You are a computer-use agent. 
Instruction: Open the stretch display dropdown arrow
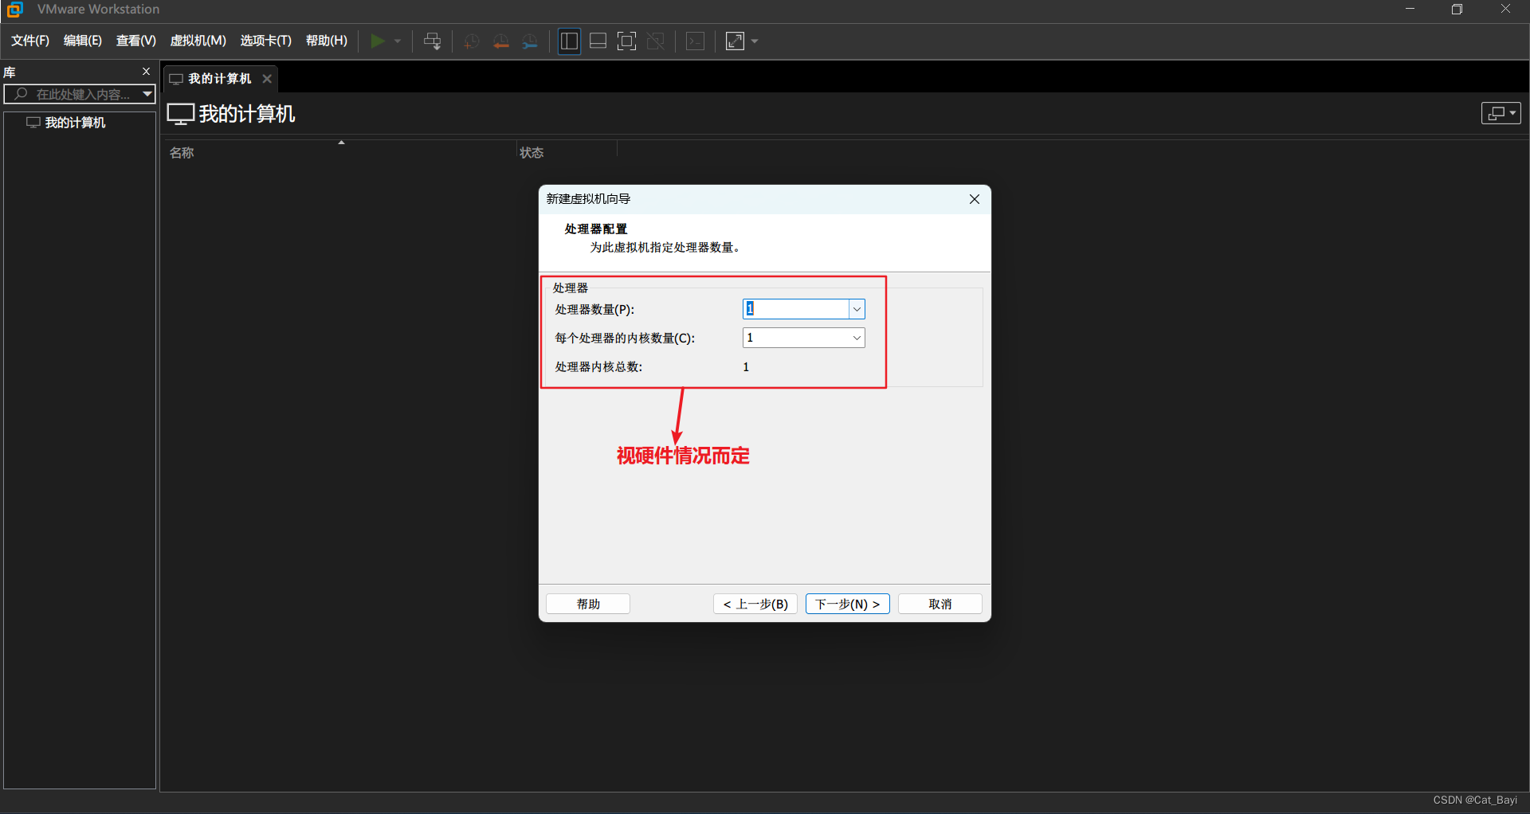pos(755,41)
